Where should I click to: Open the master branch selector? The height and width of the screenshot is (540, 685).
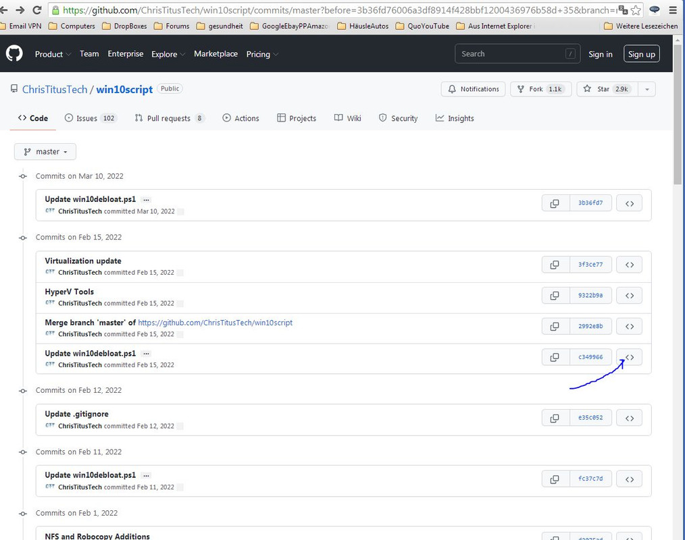(x=45, y=151)
